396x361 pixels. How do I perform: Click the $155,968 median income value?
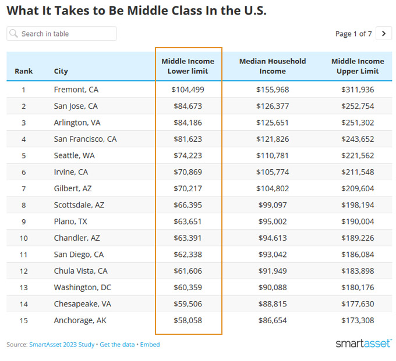coord(273,90)
